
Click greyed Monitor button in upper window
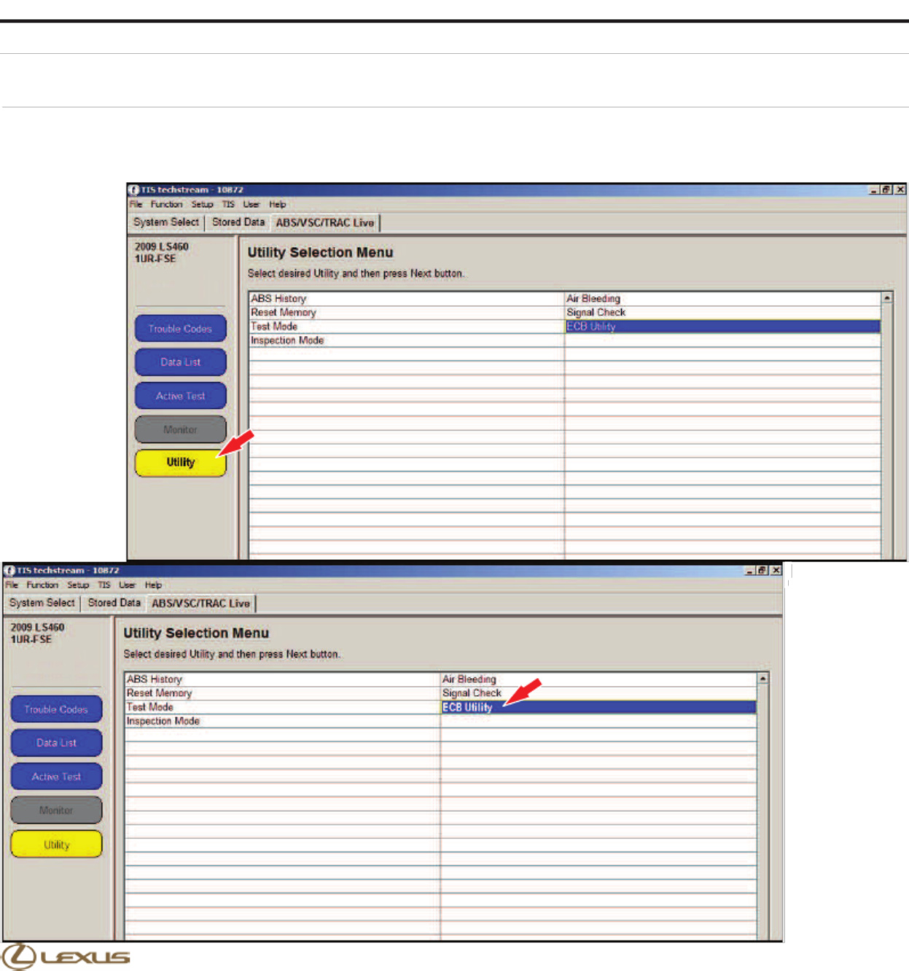click(x=180, y=429)
